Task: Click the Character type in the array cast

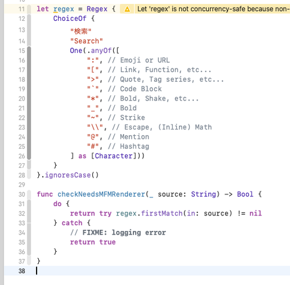Action: pos(114,156)
